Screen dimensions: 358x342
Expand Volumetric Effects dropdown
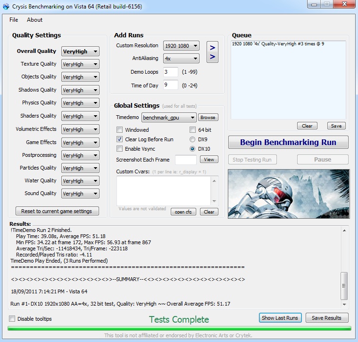click(80, 129)
